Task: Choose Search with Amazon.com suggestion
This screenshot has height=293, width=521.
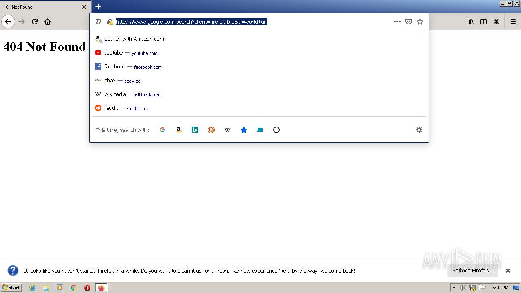Action: click(x=259, y=39)
